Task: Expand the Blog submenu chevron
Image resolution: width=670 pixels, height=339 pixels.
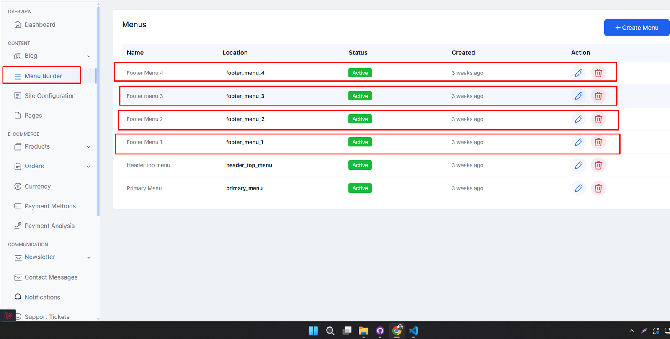Action: point(88,56)
